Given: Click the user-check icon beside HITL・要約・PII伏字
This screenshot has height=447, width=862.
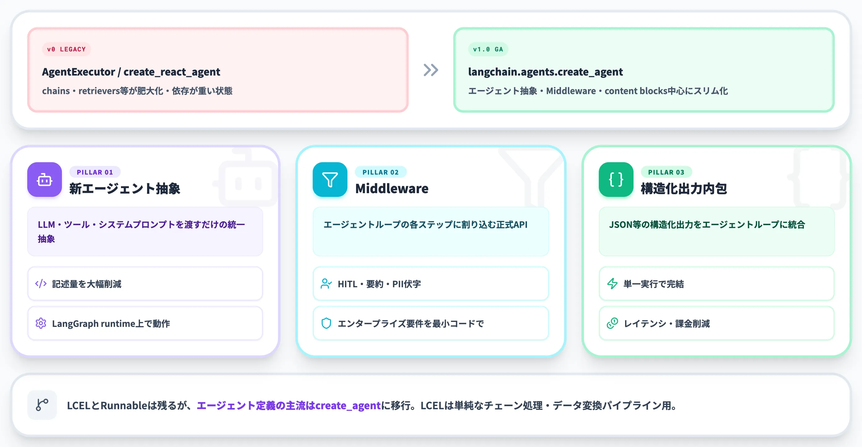Looking at the screenshot, I should [326, 284].
